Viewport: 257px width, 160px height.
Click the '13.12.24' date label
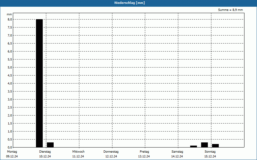coord(144,156)
